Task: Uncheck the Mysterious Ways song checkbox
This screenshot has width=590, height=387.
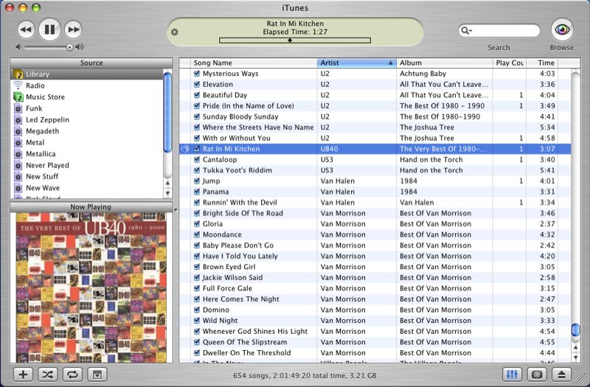Action: (x=197, y=74)
